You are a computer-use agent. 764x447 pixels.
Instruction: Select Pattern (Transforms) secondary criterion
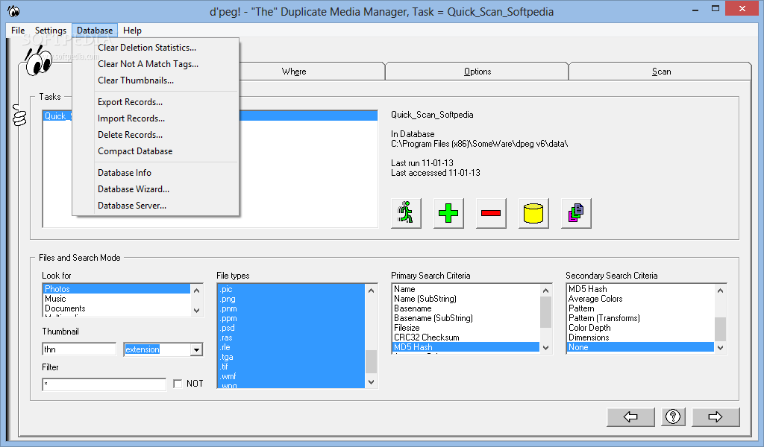[640, 318]
